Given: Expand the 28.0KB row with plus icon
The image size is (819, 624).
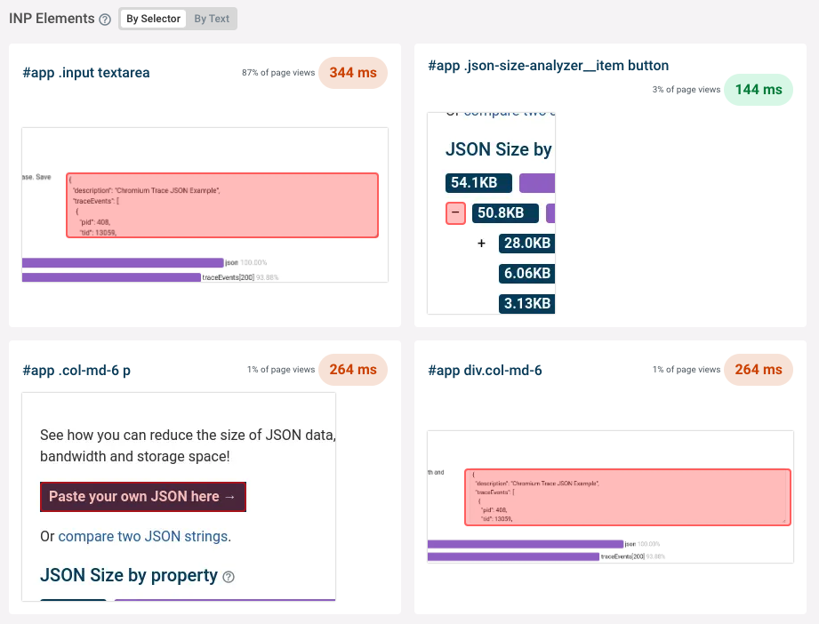Looking at the screenshot, I should pyautogui.click(x=481, y=243).
